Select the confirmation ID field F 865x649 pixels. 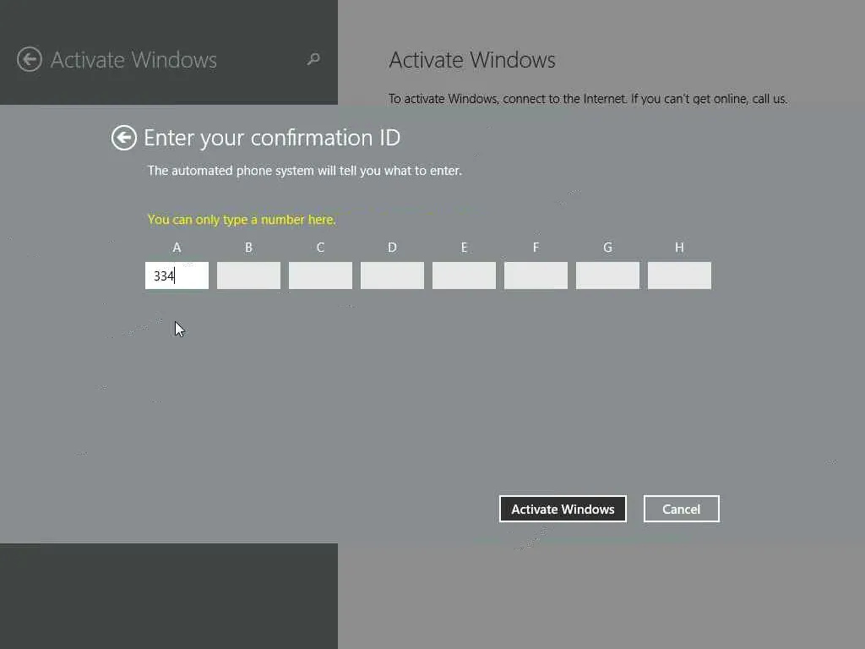tap(536, 275)
